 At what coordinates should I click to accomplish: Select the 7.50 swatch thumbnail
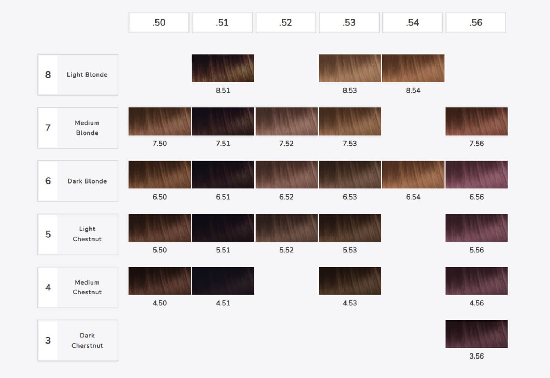point(159,121)
